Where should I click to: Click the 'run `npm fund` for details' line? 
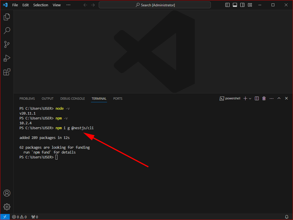click(x=50, y=152)
